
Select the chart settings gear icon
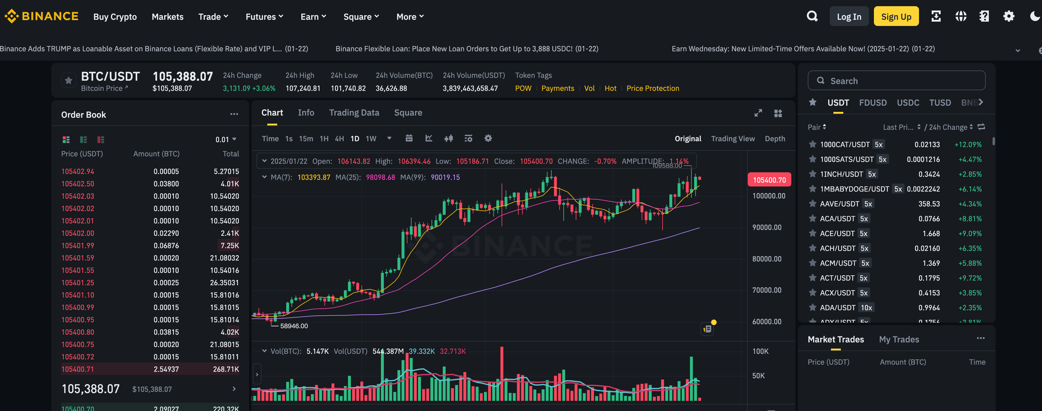coord(488,138)
